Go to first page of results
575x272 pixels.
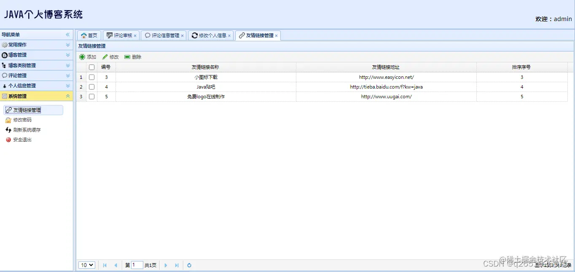coord(105,265)
